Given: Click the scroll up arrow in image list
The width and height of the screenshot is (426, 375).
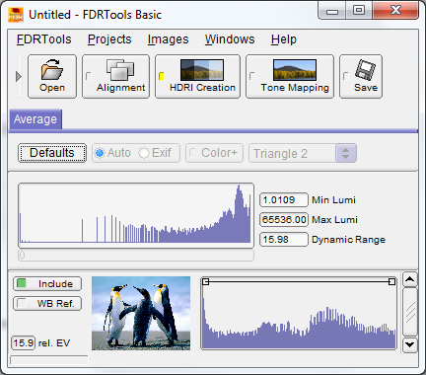Looking at the screenshot, I should (x=410, y=280).
